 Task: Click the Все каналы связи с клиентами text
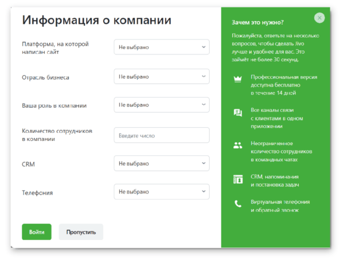click(x=277, y=118)
